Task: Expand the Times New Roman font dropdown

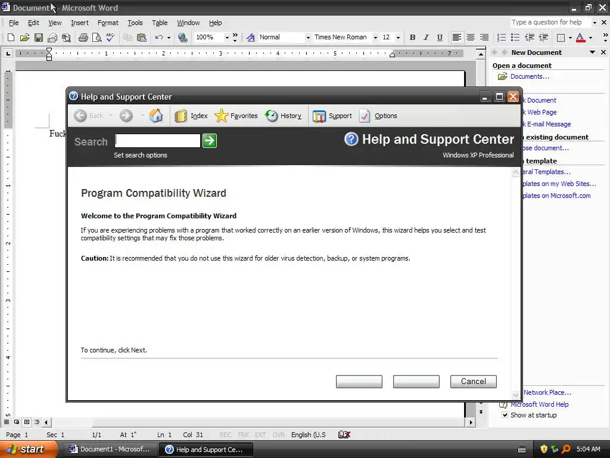Action: 375,38
